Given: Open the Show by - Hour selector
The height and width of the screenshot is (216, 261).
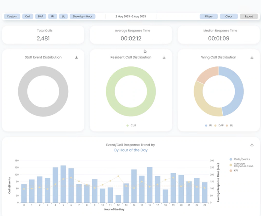Looking at the screenshot, I should [x=82, y=16].
